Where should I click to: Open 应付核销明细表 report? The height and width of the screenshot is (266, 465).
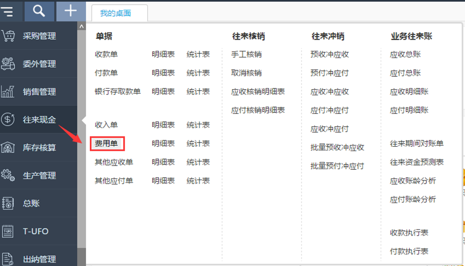click(258, 110)
